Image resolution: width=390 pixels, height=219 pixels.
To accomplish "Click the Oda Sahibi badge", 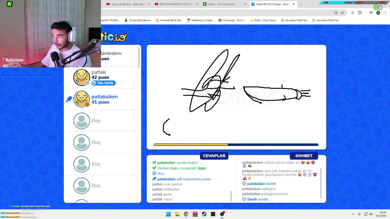I will coord(104,83).
